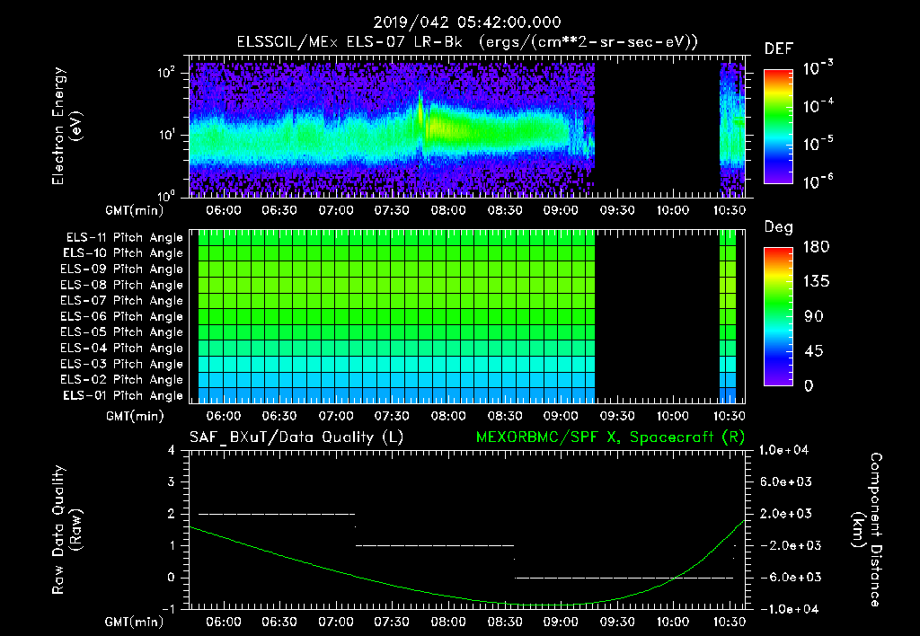920x636 pixels.
Task: Click the 07:00 tick label under bottom plot
Action: [x=336, y=622]
